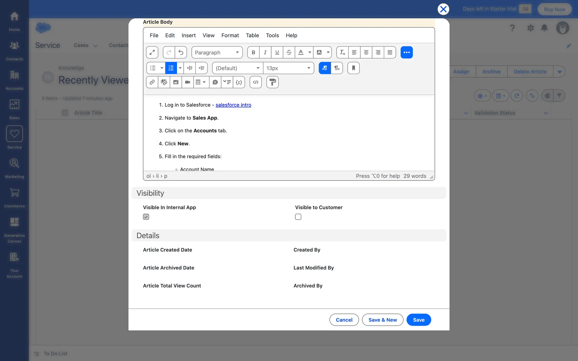This screenshot has width=578, height=361.
Task: Enable Visible to Customer checkbox
Action: 298,217
